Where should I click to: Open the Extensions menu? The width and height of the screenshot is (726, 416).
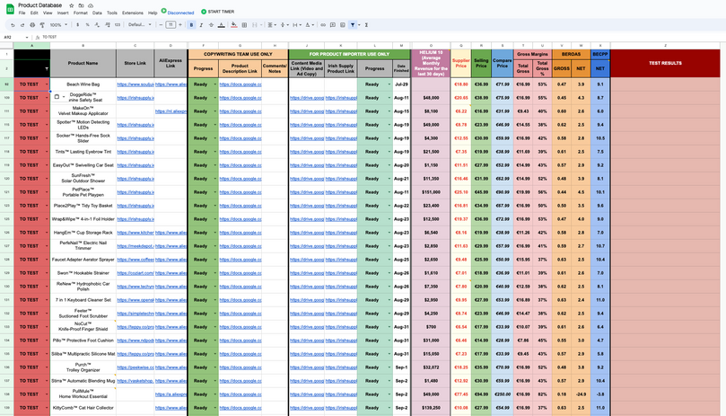(x=133, y=13)
